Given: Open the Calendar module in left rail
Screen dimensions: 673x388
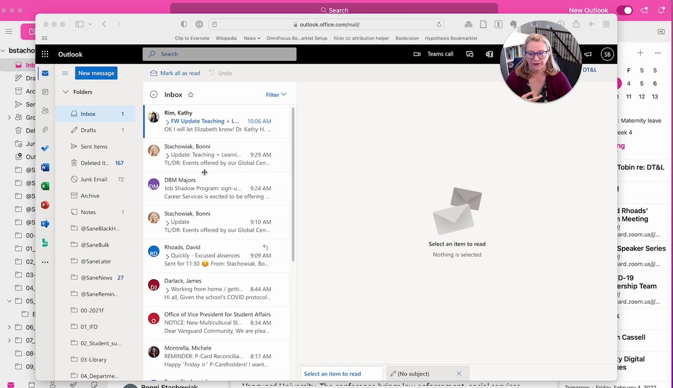Looking at the screenshot, I should pos(45,92).
